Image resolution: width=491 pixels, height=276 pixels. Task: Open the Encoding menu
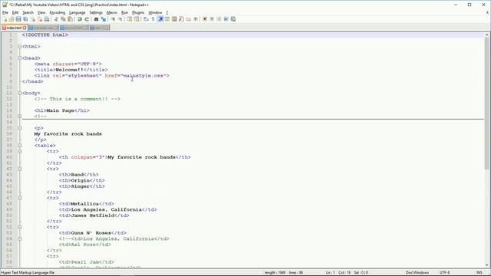[58, 12]
